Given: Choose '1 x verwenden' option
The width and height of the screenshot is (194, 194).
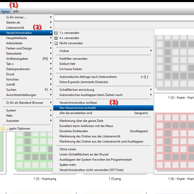Looking at the screenshot, I should coord(103,33).
